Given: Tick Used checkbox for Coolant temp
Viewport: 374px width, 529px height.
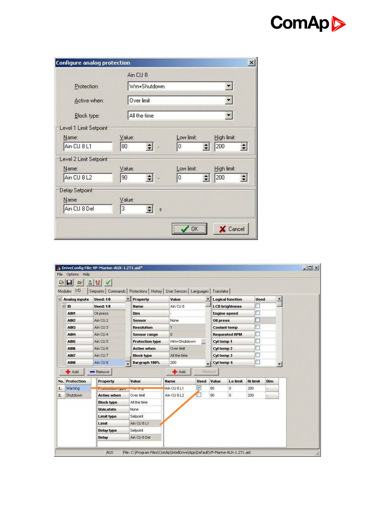Looking at the screenshot, I should 257,327.
